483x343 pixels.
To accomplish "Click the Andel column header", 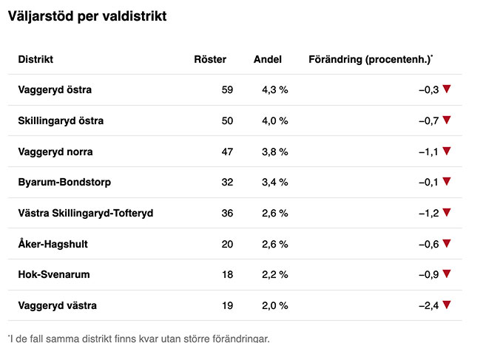I will (x=268, y=59).
